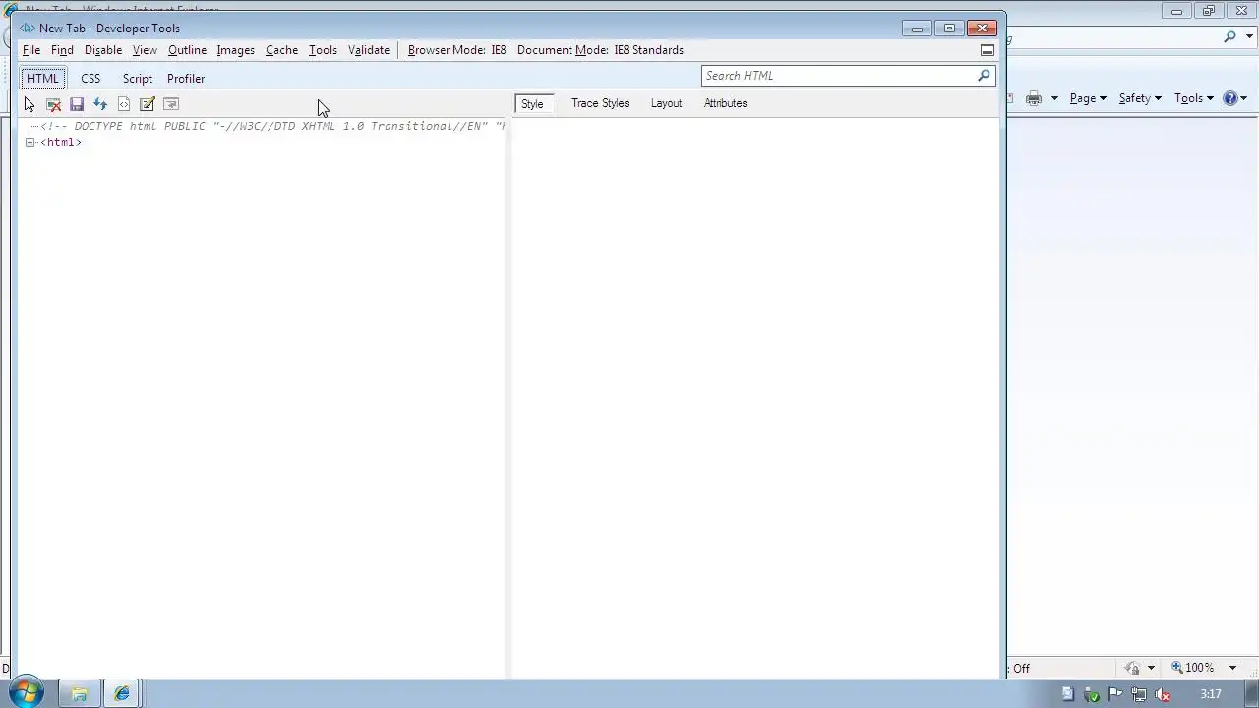Screen dimensions: 1259x708
Task: Open the Help dropdown arrow in Internet Explorer
Action: [1243, 98]
